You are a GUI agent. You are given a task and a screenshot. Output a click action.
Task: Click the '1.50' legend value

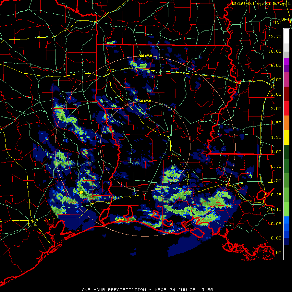click(276, 123)
